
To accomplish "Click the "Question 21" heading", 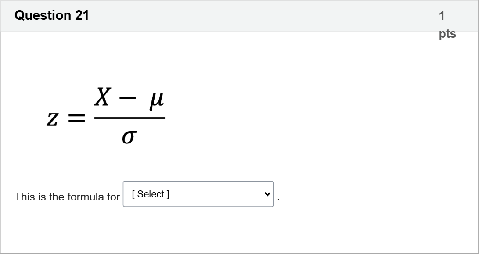I will pyautogui.click(x=52, y=15).
